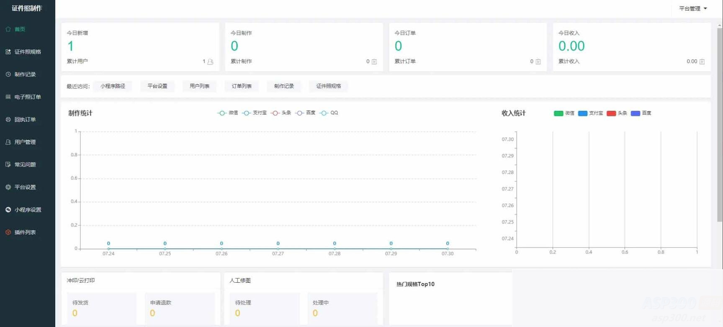Click the 插件列表 cube icon
This screenshot has height=327, width=723.
pos(8,232)
